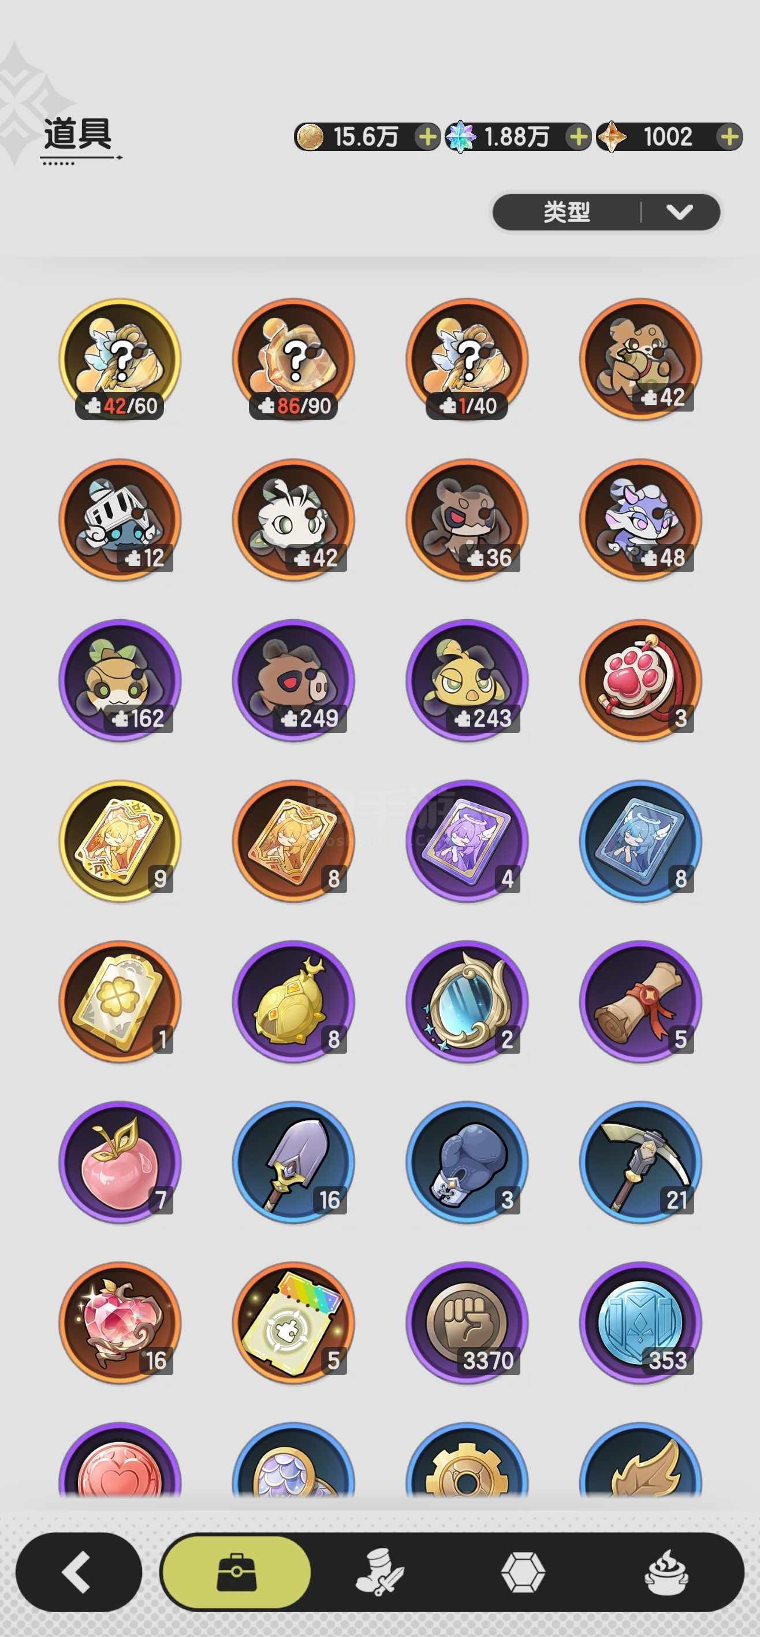Expand the 类型 sort dropdown
Viewport: 760px width, 1637px height.
(x=606, y=212)
